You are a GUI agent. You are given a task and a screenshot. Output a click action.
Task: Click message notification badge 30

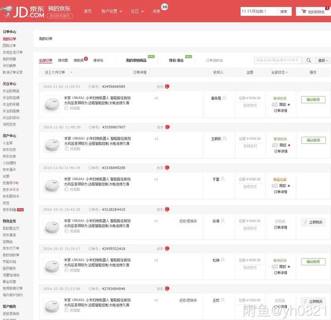point(165,7)
